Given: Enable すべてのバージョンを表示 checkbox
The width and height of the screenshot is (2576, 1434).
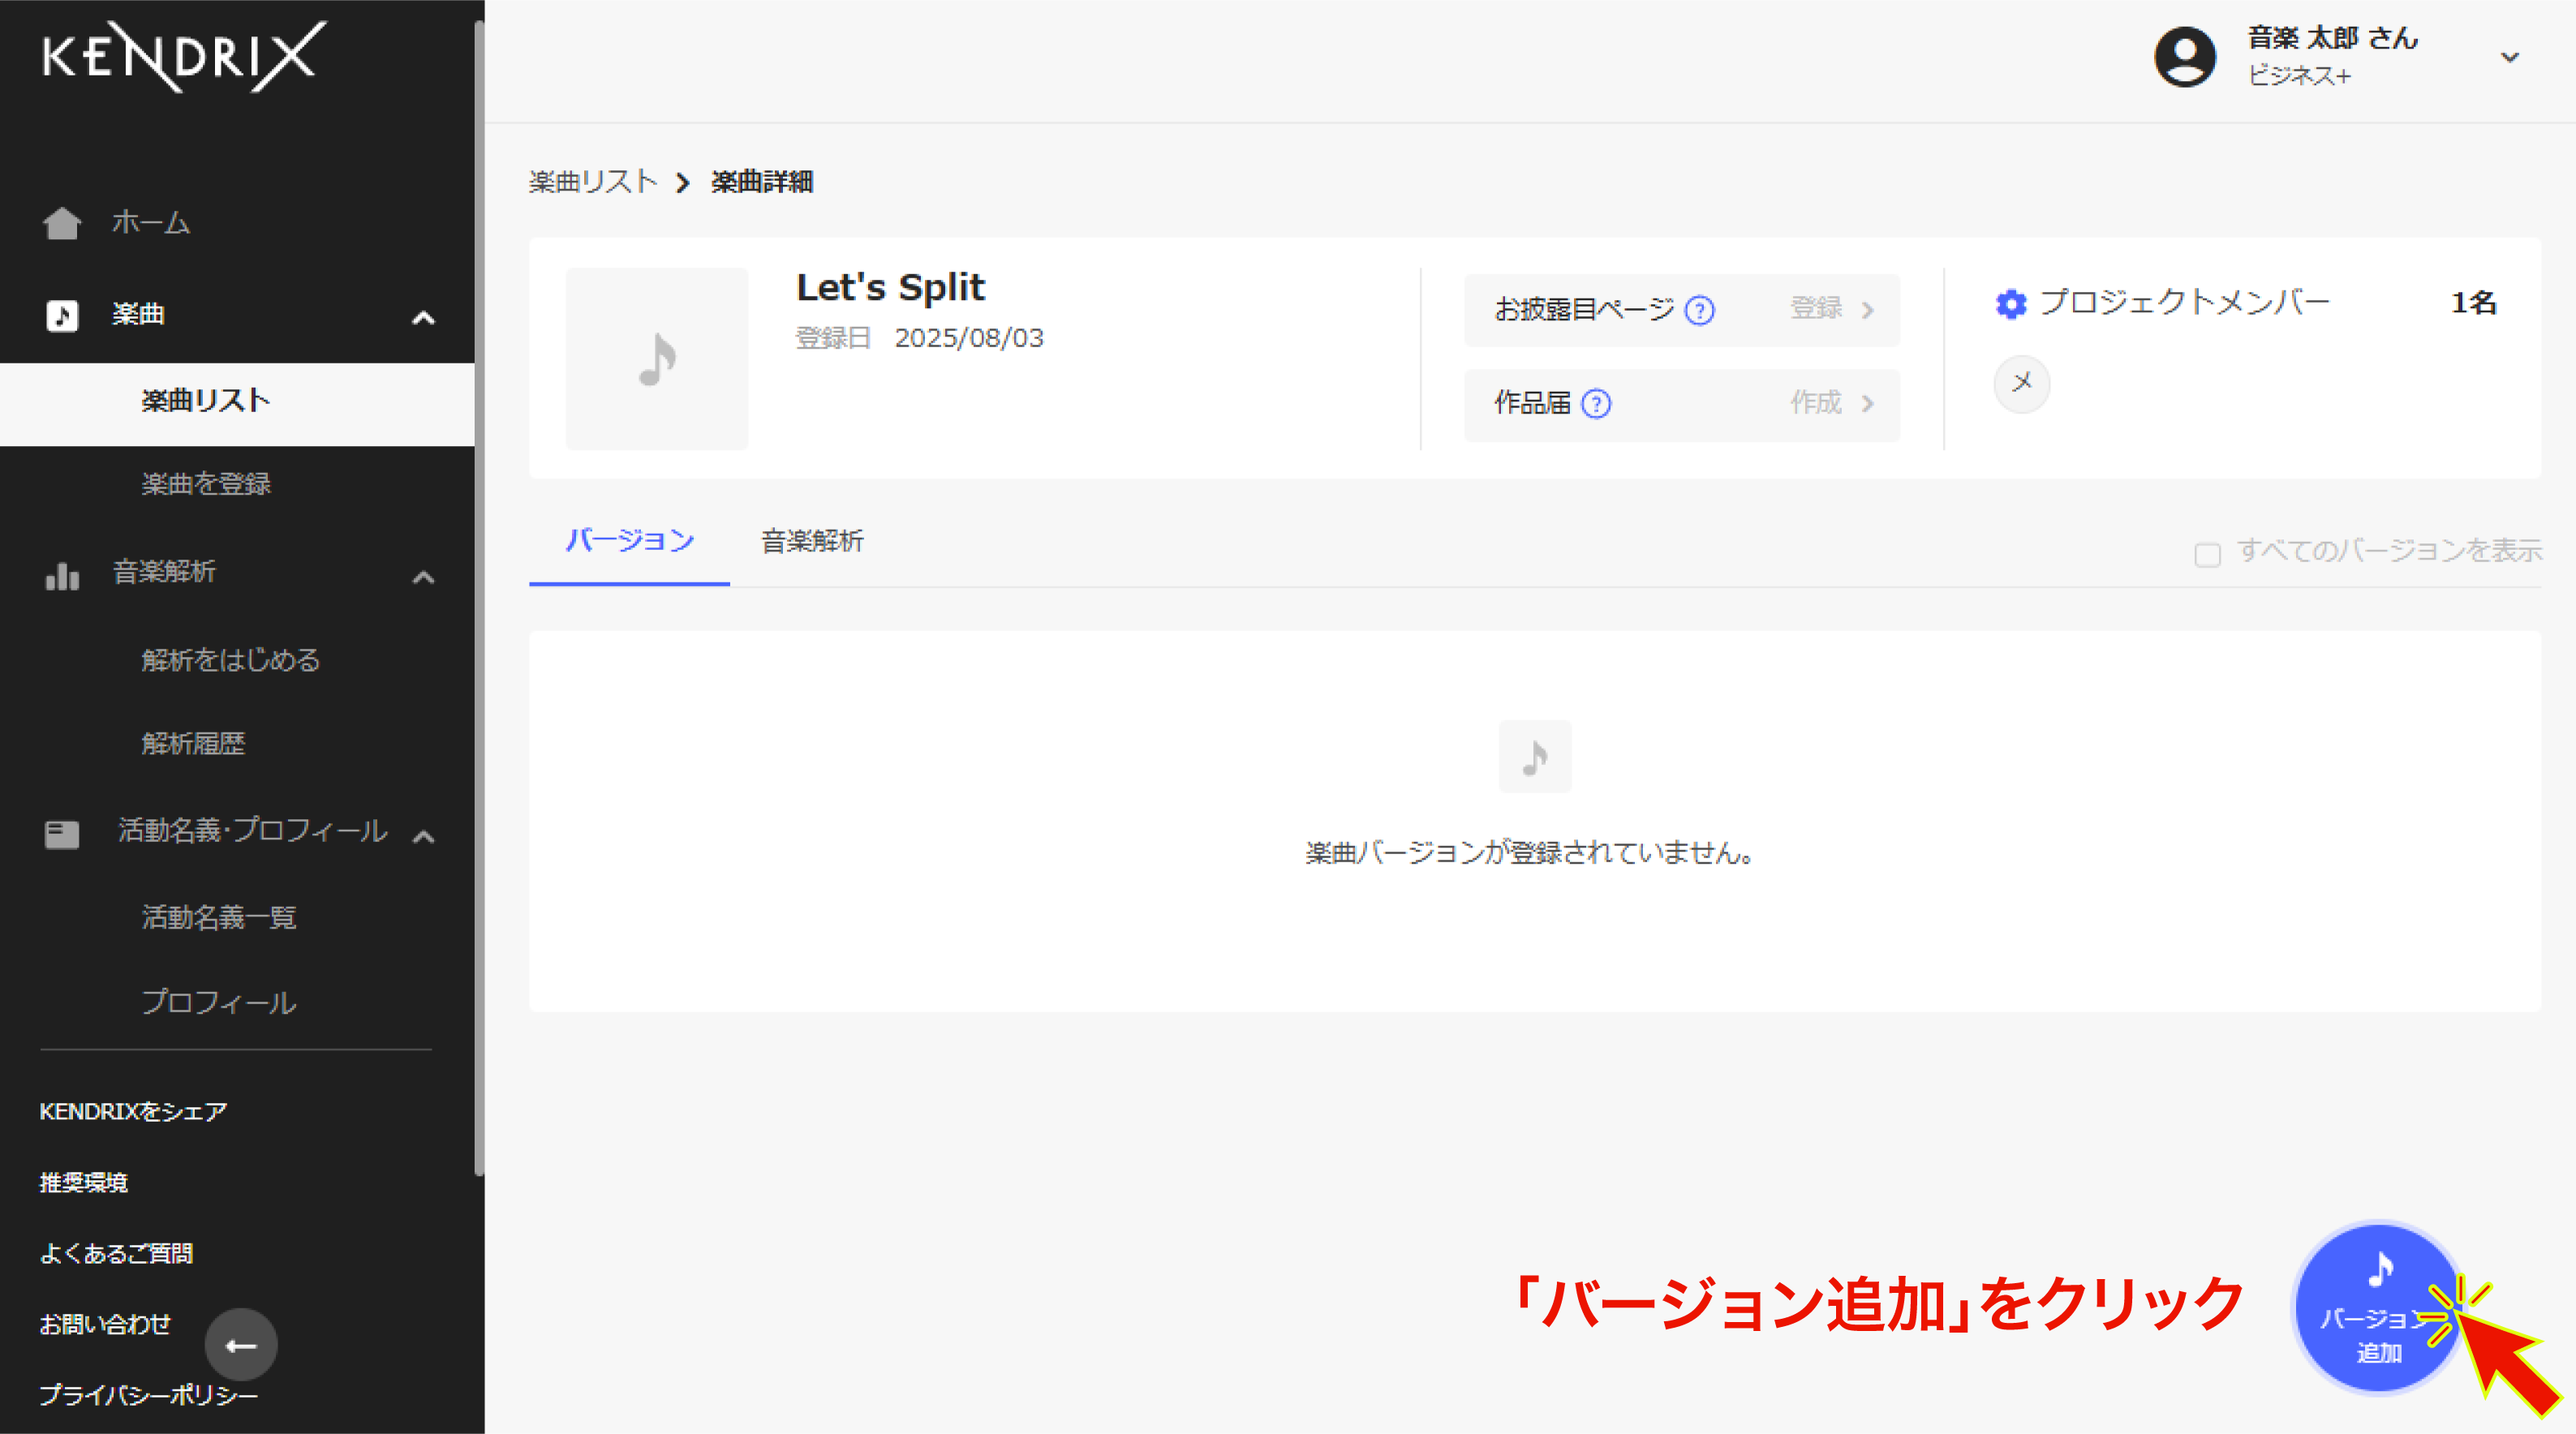Looking at the screenshot, I should point(2208,554).
